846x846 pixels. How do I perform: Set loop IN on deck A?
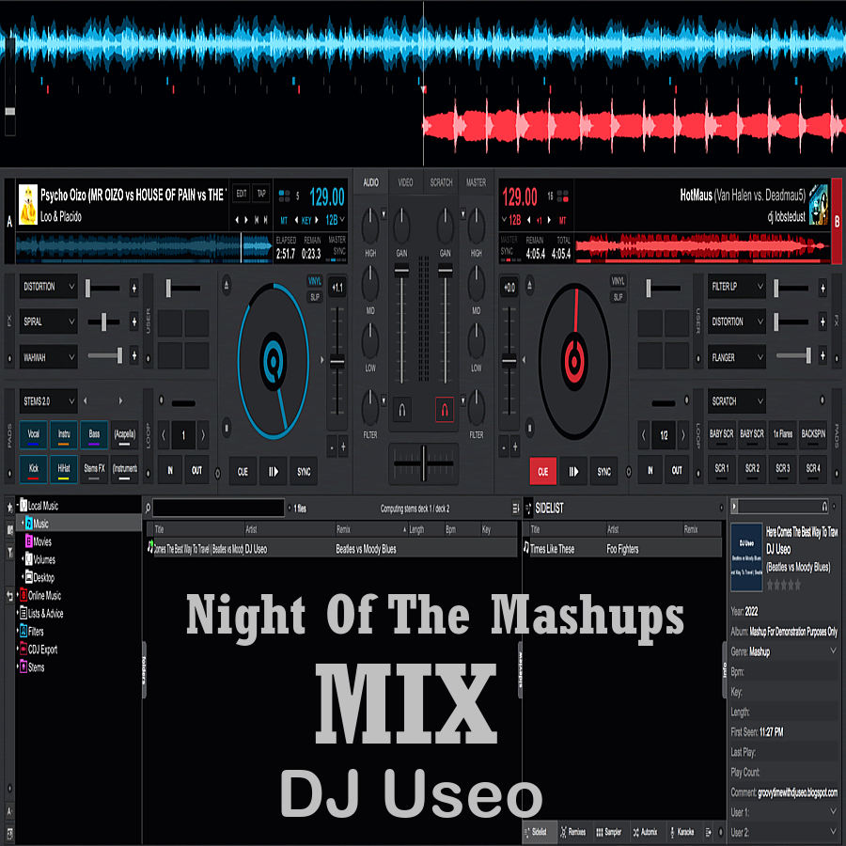coord(170,470)
